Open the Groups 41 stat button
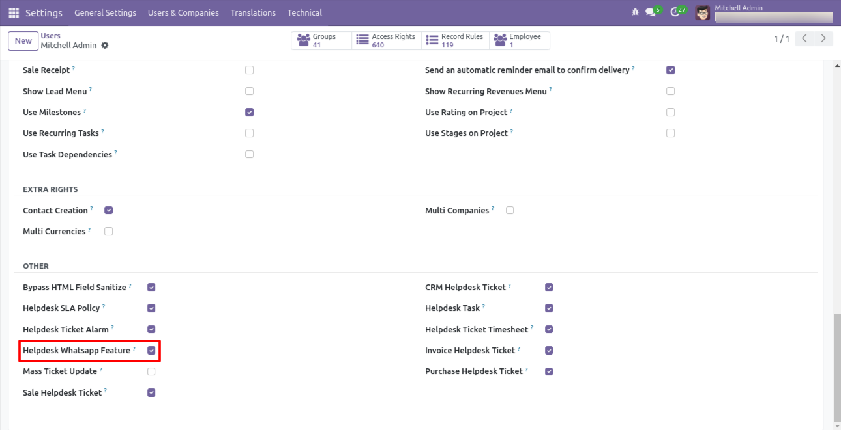This screenshot has width=841, height=430. [321, 41]
